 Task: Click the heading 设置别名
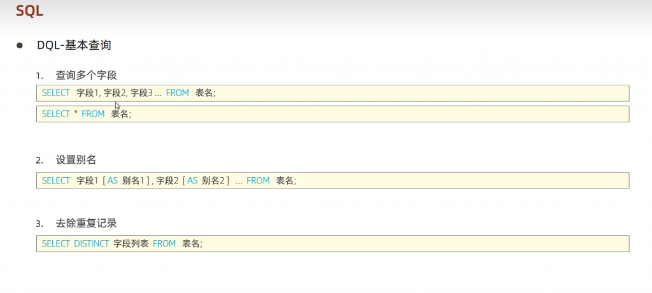(x=76, y=159)
